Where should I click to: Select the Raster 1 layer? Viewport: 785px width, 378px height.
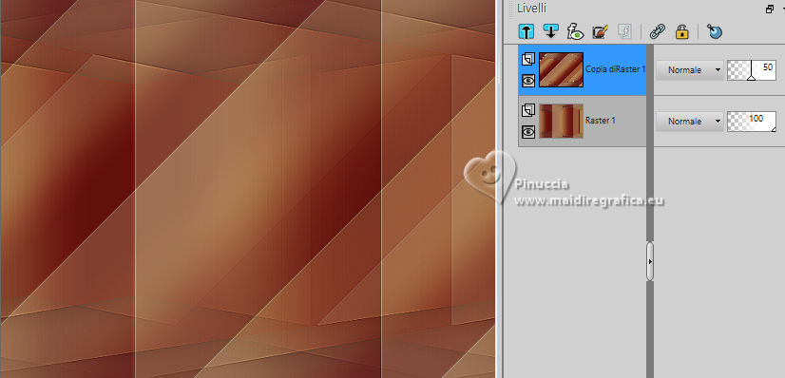click(583, 121)
